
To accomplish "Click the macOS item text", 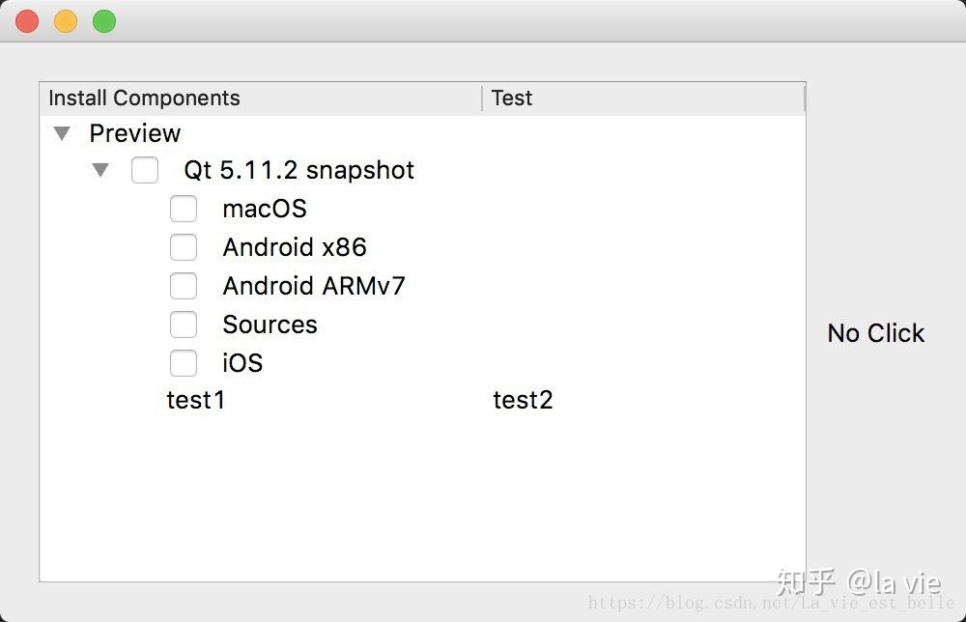I will (265, 209).
